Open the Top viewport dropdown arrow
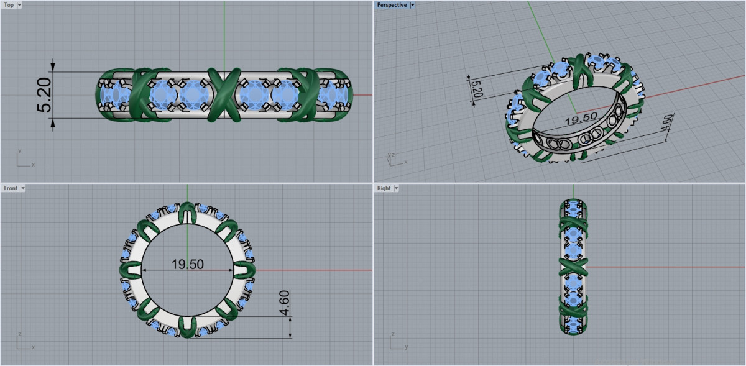 tap(19, 5)
